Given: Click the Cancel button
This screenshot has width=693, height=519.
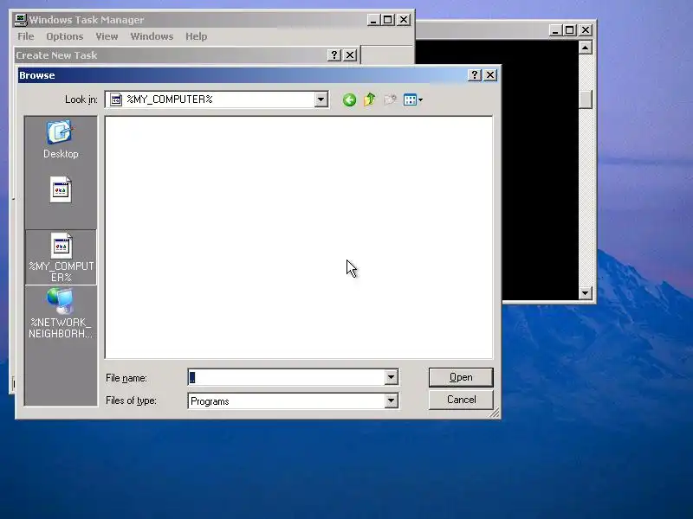Looking at the screenshot, I should (461, 400).
